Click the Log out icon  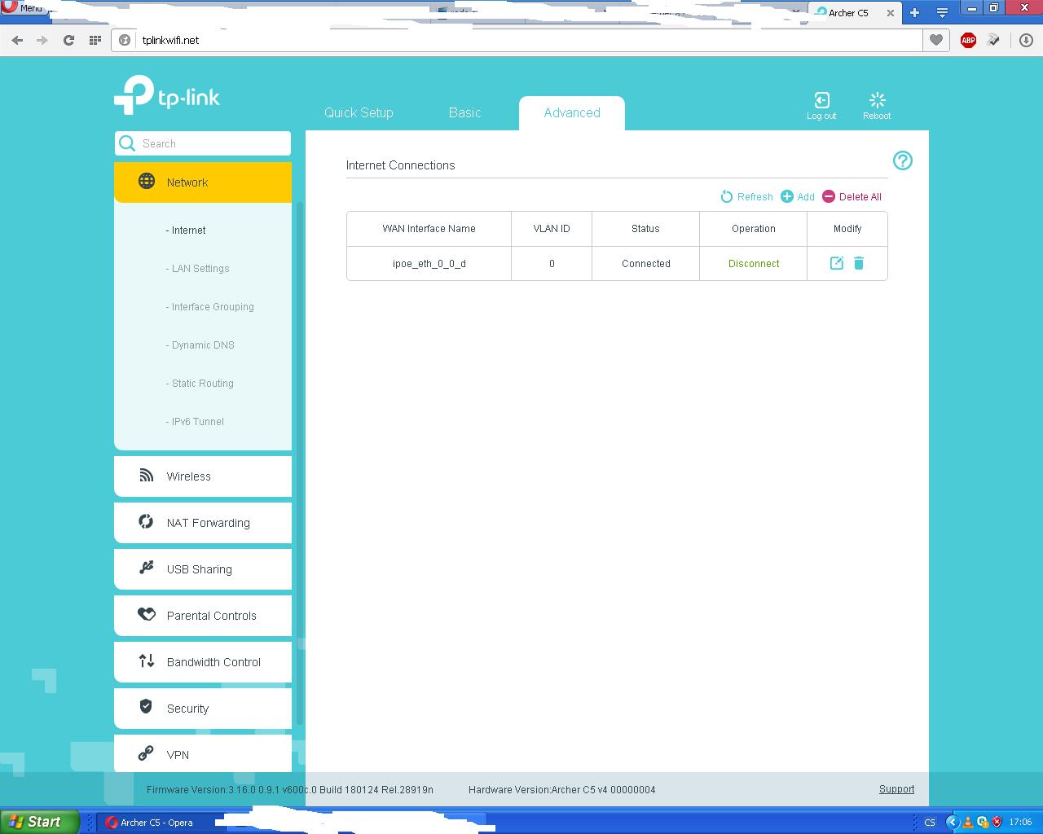point(821,105)
